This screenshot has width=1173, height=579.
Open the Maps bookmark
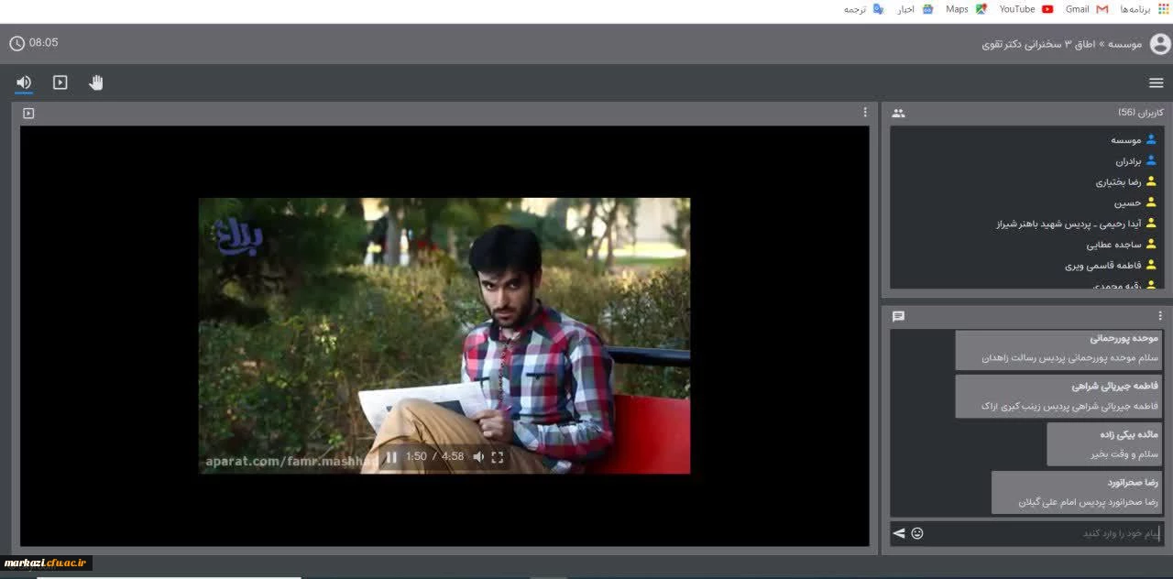(966, 9)
